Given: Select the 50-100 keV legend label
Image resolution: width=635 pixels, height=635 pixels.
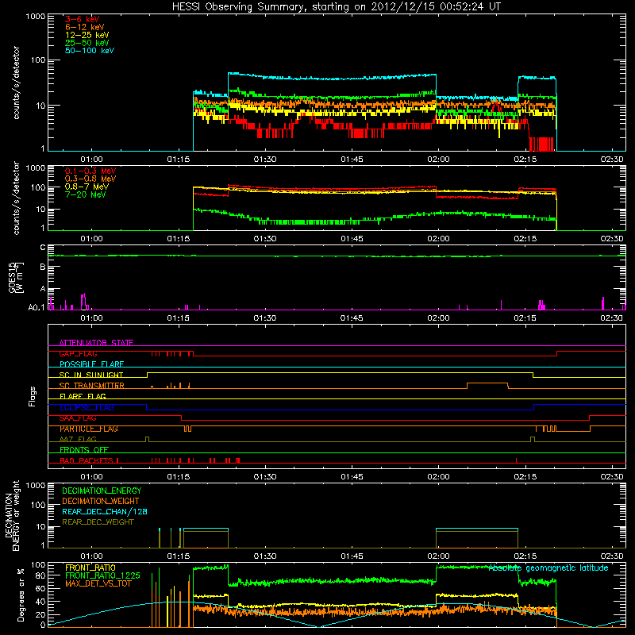Looking at the screenshot, I should coord(90,51).
